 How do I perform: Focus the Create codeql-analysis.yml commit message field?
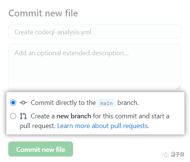[x=95, y=31]
